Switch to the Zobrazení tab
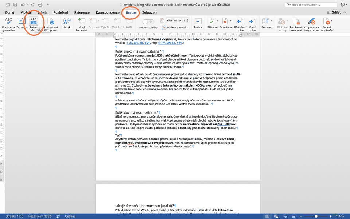This screenshot has height=219, width=350. [149, 12]
